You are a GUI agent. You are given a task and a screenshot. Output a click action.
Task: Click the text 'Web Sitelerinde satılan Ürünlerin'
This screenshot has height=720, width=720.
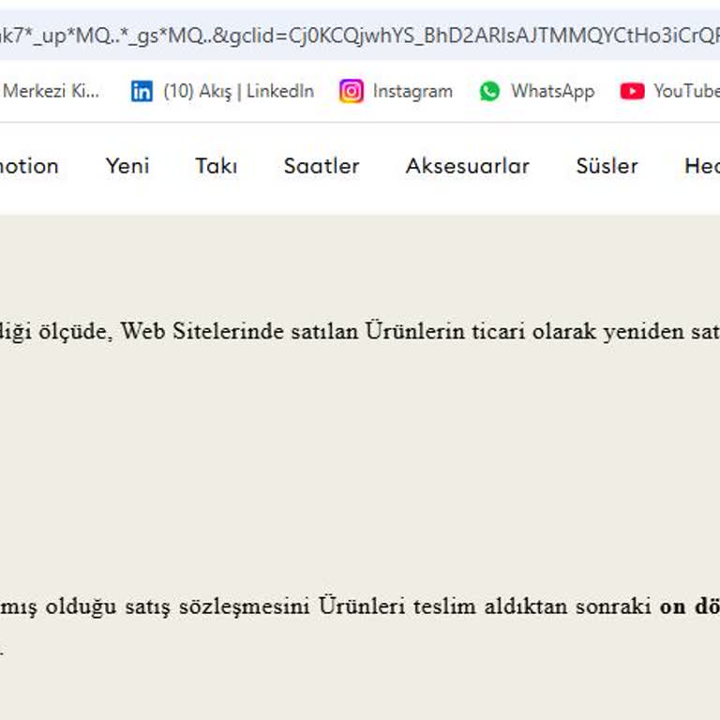pos(292,331)
